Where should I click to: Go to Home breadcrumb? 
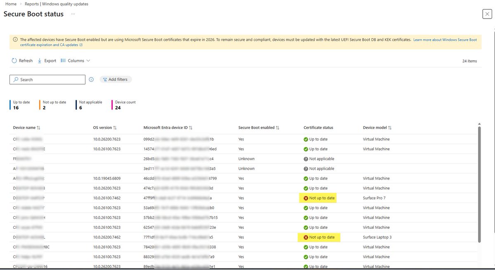11,4
